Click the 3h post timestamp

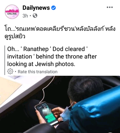pyautogui.click(x=25, y=16)
